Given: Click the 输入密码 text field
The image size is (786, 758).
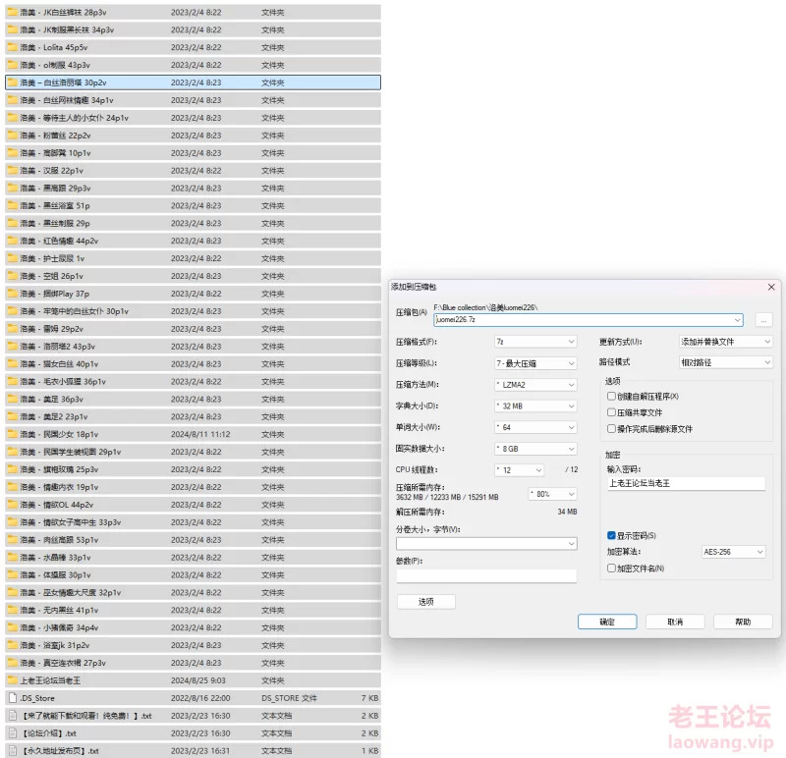Looking at the screenshot, I should [x=685, y=483].
